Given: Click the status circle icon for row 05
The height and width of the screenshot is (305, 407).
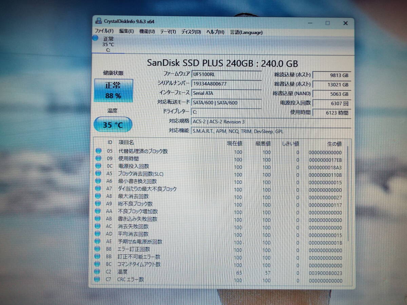Looking at the screenshot, I should [x=98, y=151].
